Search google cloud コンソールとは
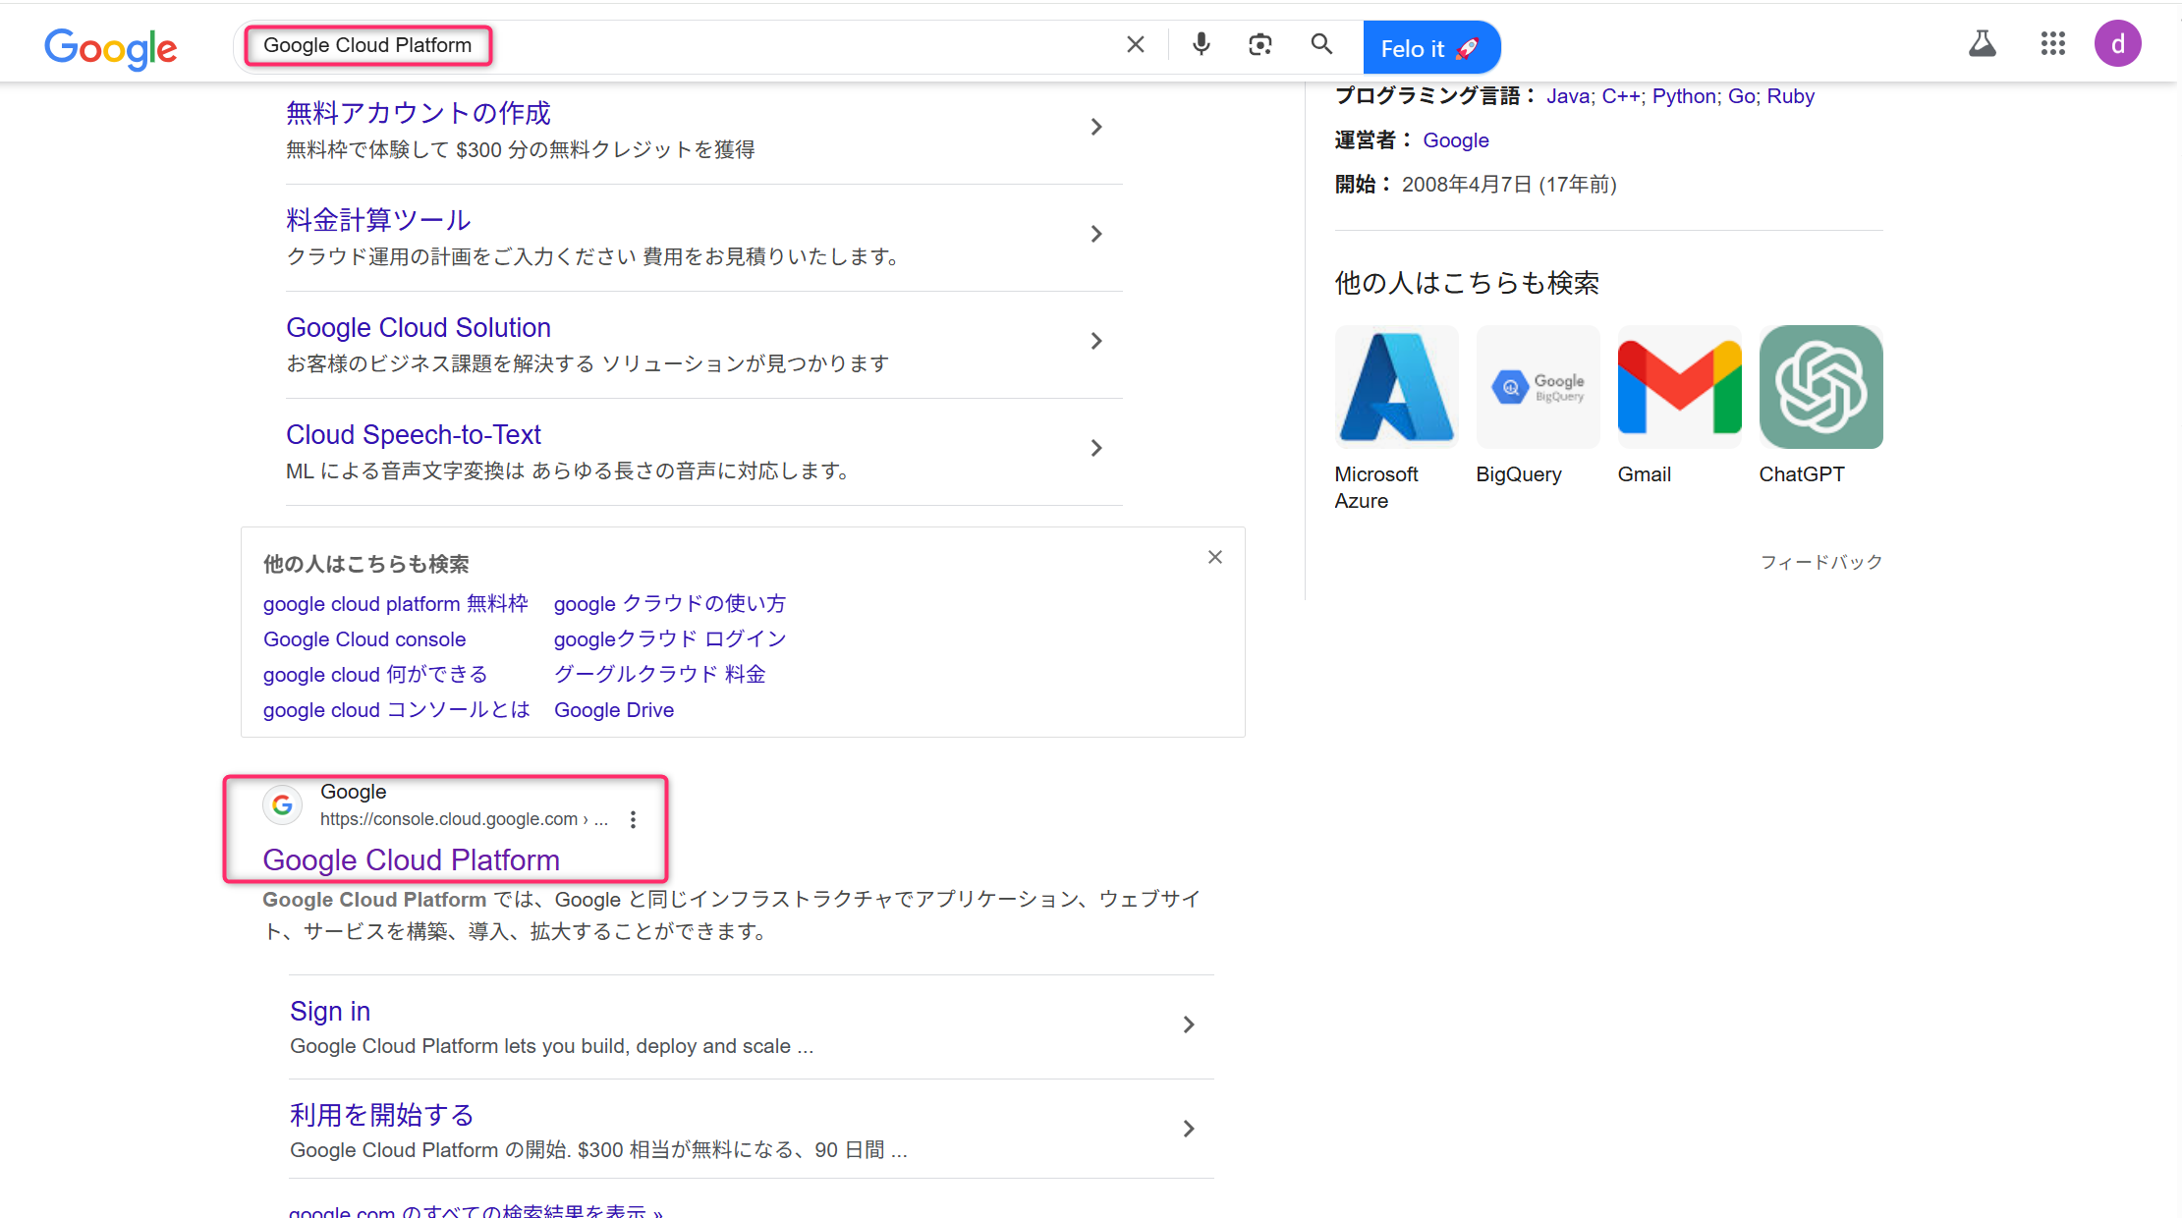Image resolution: width=2182 pixels, height=1218 pixels. (x=396, y=710)
